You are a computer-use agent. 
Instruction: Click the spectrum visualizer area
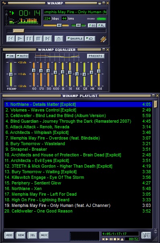[24, 21]
